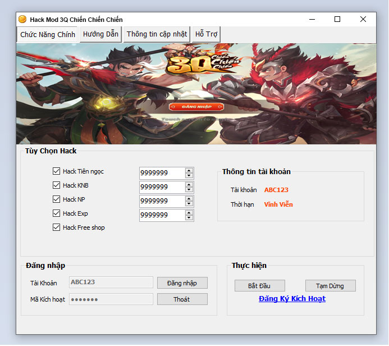Open the Đăng Ký Kích Hoạt link
Screen dimensions: 389x346
click(x=292, y=299)
